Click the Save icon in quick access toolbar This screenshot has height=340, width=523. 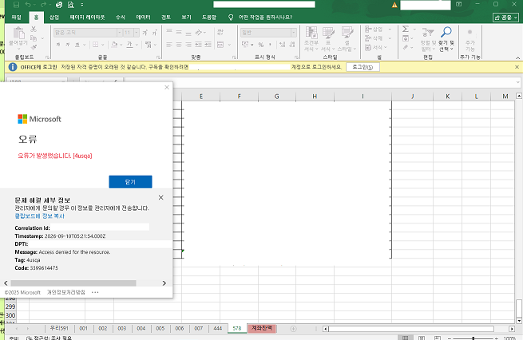[16, 5]
